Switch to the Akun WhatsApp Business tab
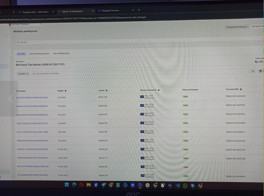 point(39,54)
